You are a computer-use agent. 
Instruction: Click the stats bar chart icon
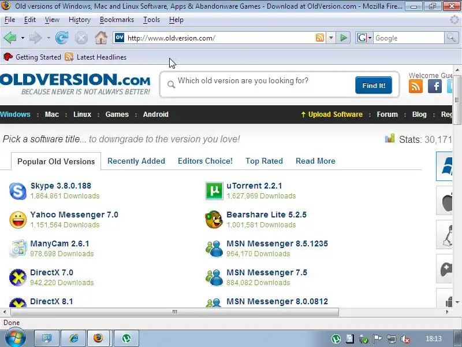(389, 138)
